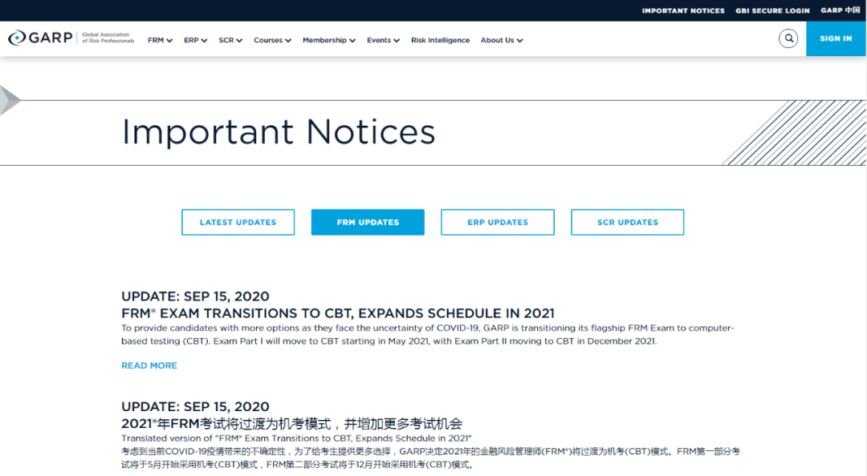Select the FRM Updates tab

click(368, 222)
